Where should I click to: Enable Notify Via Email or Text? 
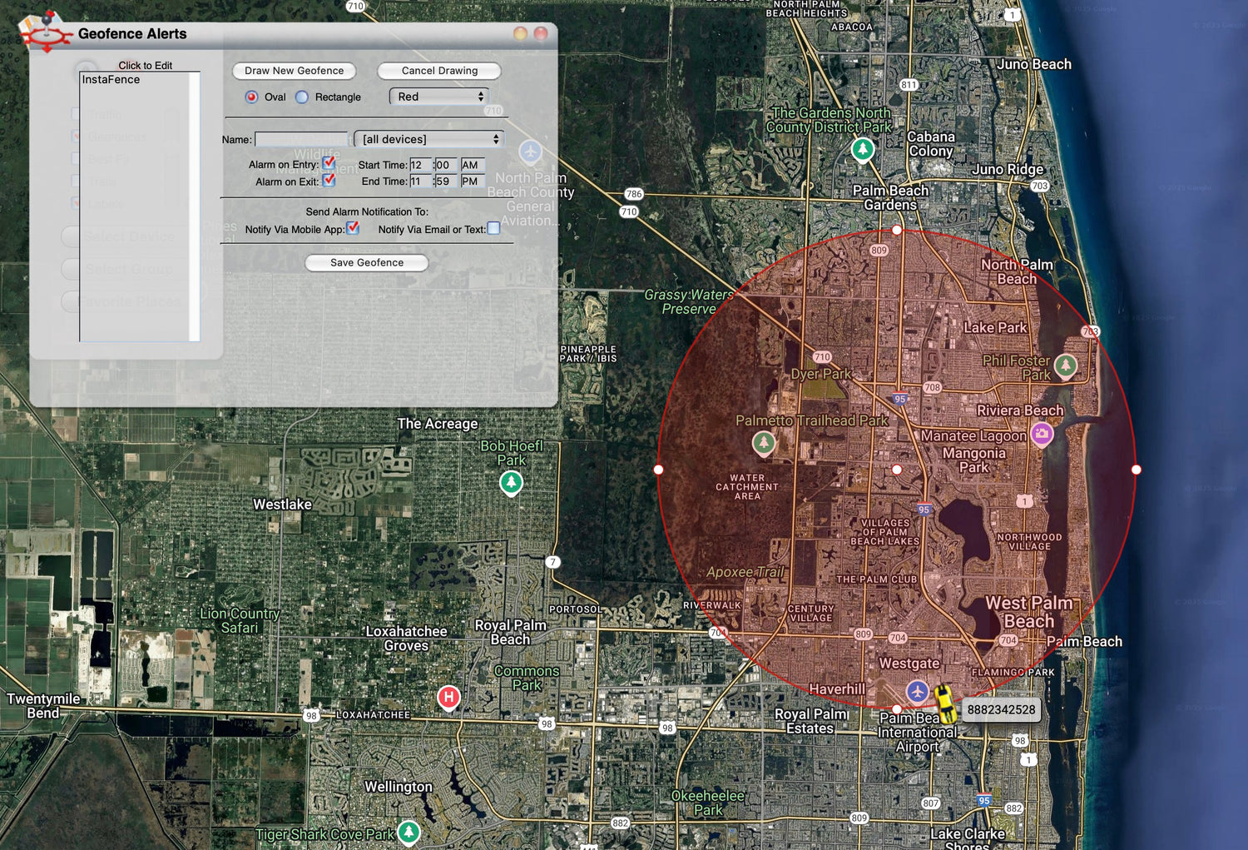493,228
